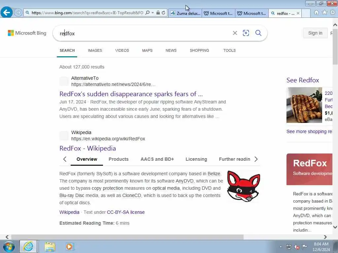The image size is (338, 253).
Task: Open the Windows Start orb
Action: point(9,246)
